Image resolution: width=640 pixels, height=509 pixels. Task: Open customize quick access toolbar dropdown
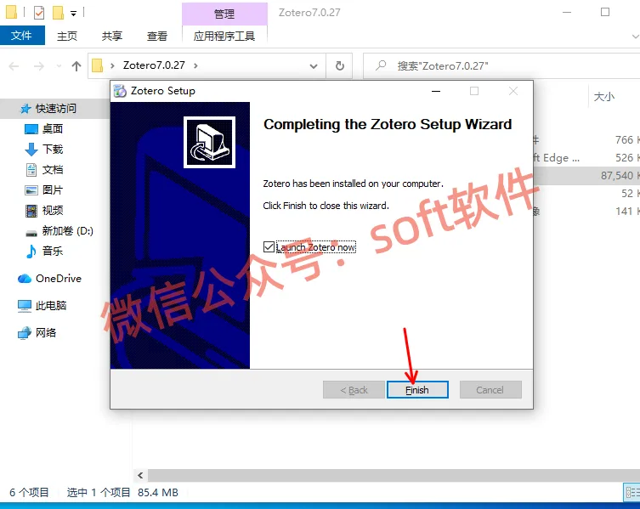[x=73, y=13]
